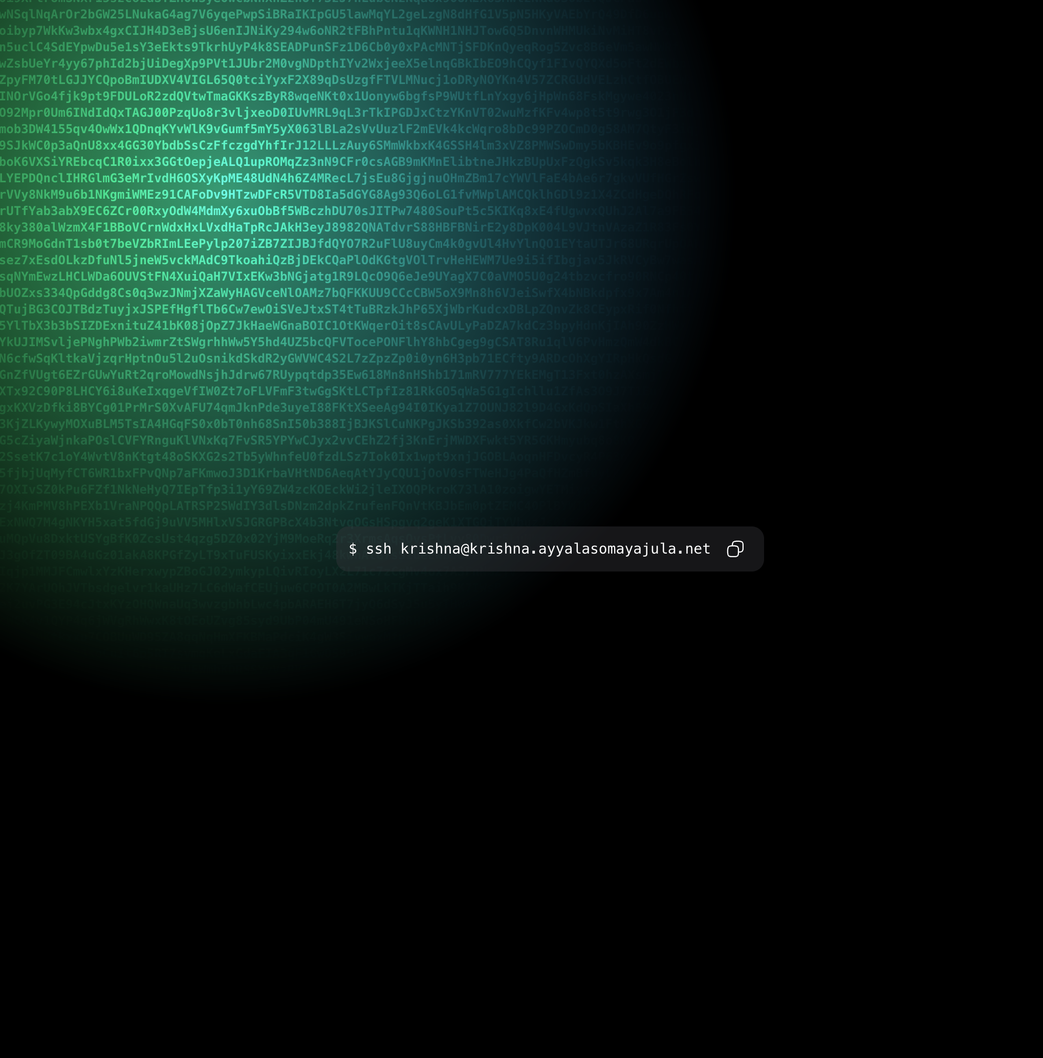Click the copy-to-clipboard icon
1043x1058 pixels.
coord(735,548)
